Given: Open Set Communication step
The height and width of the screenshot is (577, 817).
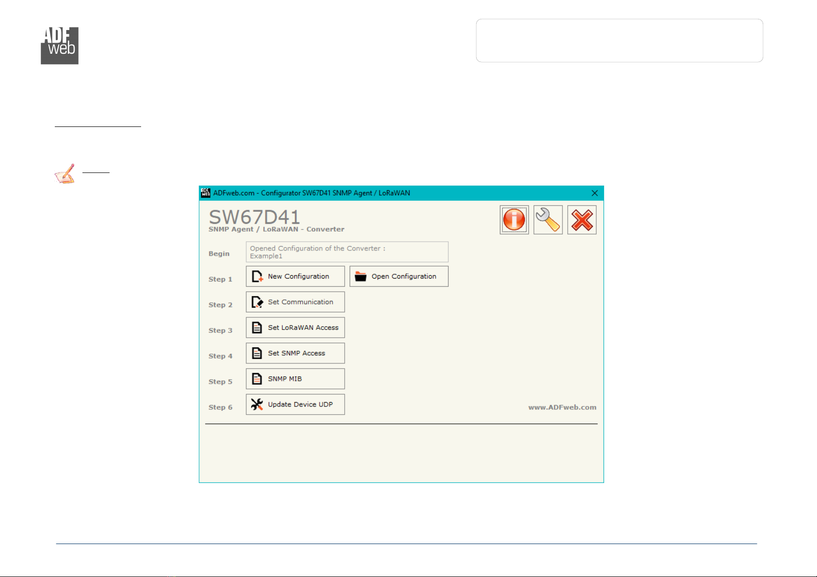Looking at the screenshot, I should 295,302.
